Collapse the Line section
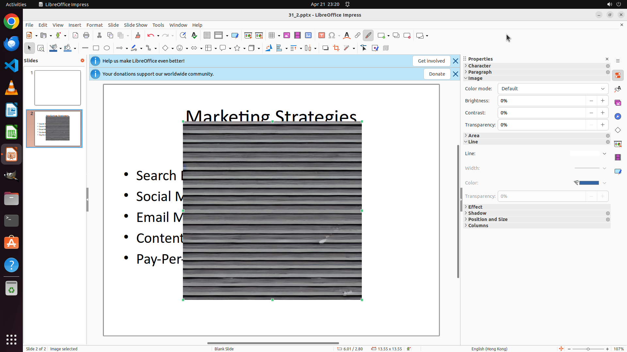Screen dimensions: 627x352 473,142
